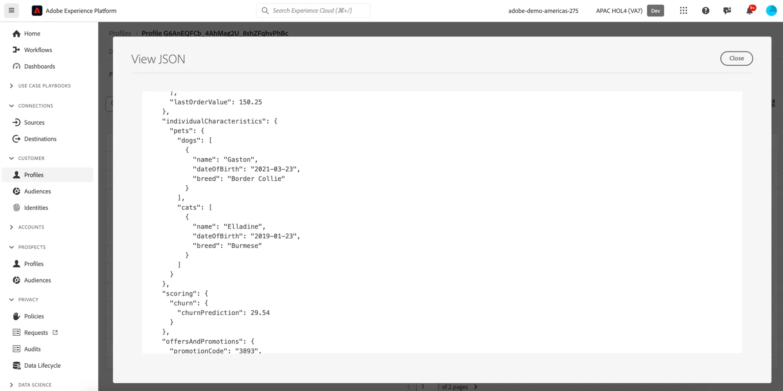Image resolution: width=783 pixels, height=391 pixels.
Task: Click the "name": "Elladine" line
Action: (229, 226)
